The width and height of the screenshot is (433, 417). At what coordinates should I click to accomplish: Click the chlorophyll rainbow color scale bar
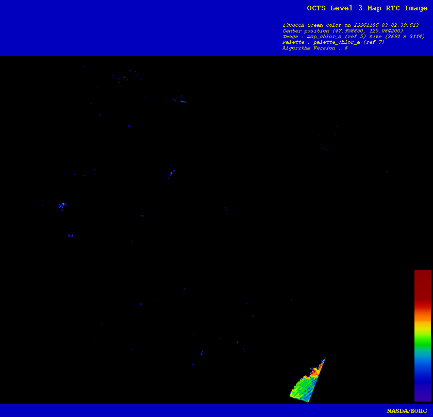(423, 336)
